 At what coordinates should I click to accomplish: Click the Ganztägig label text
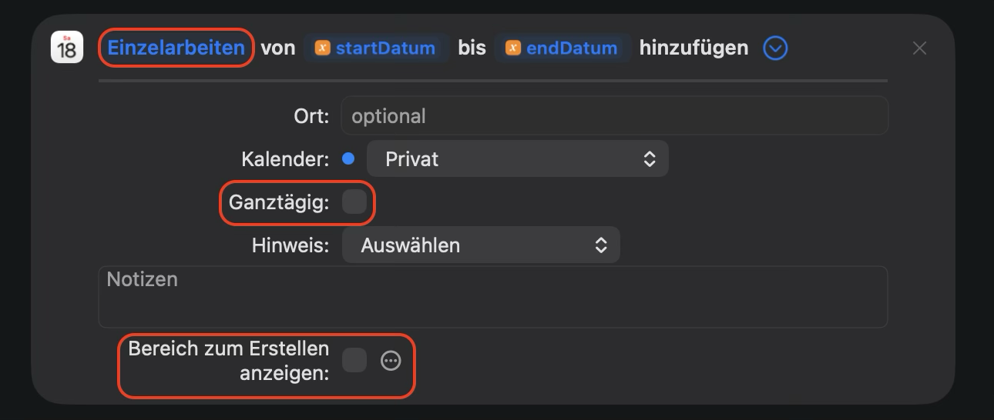tap(279, 203)
